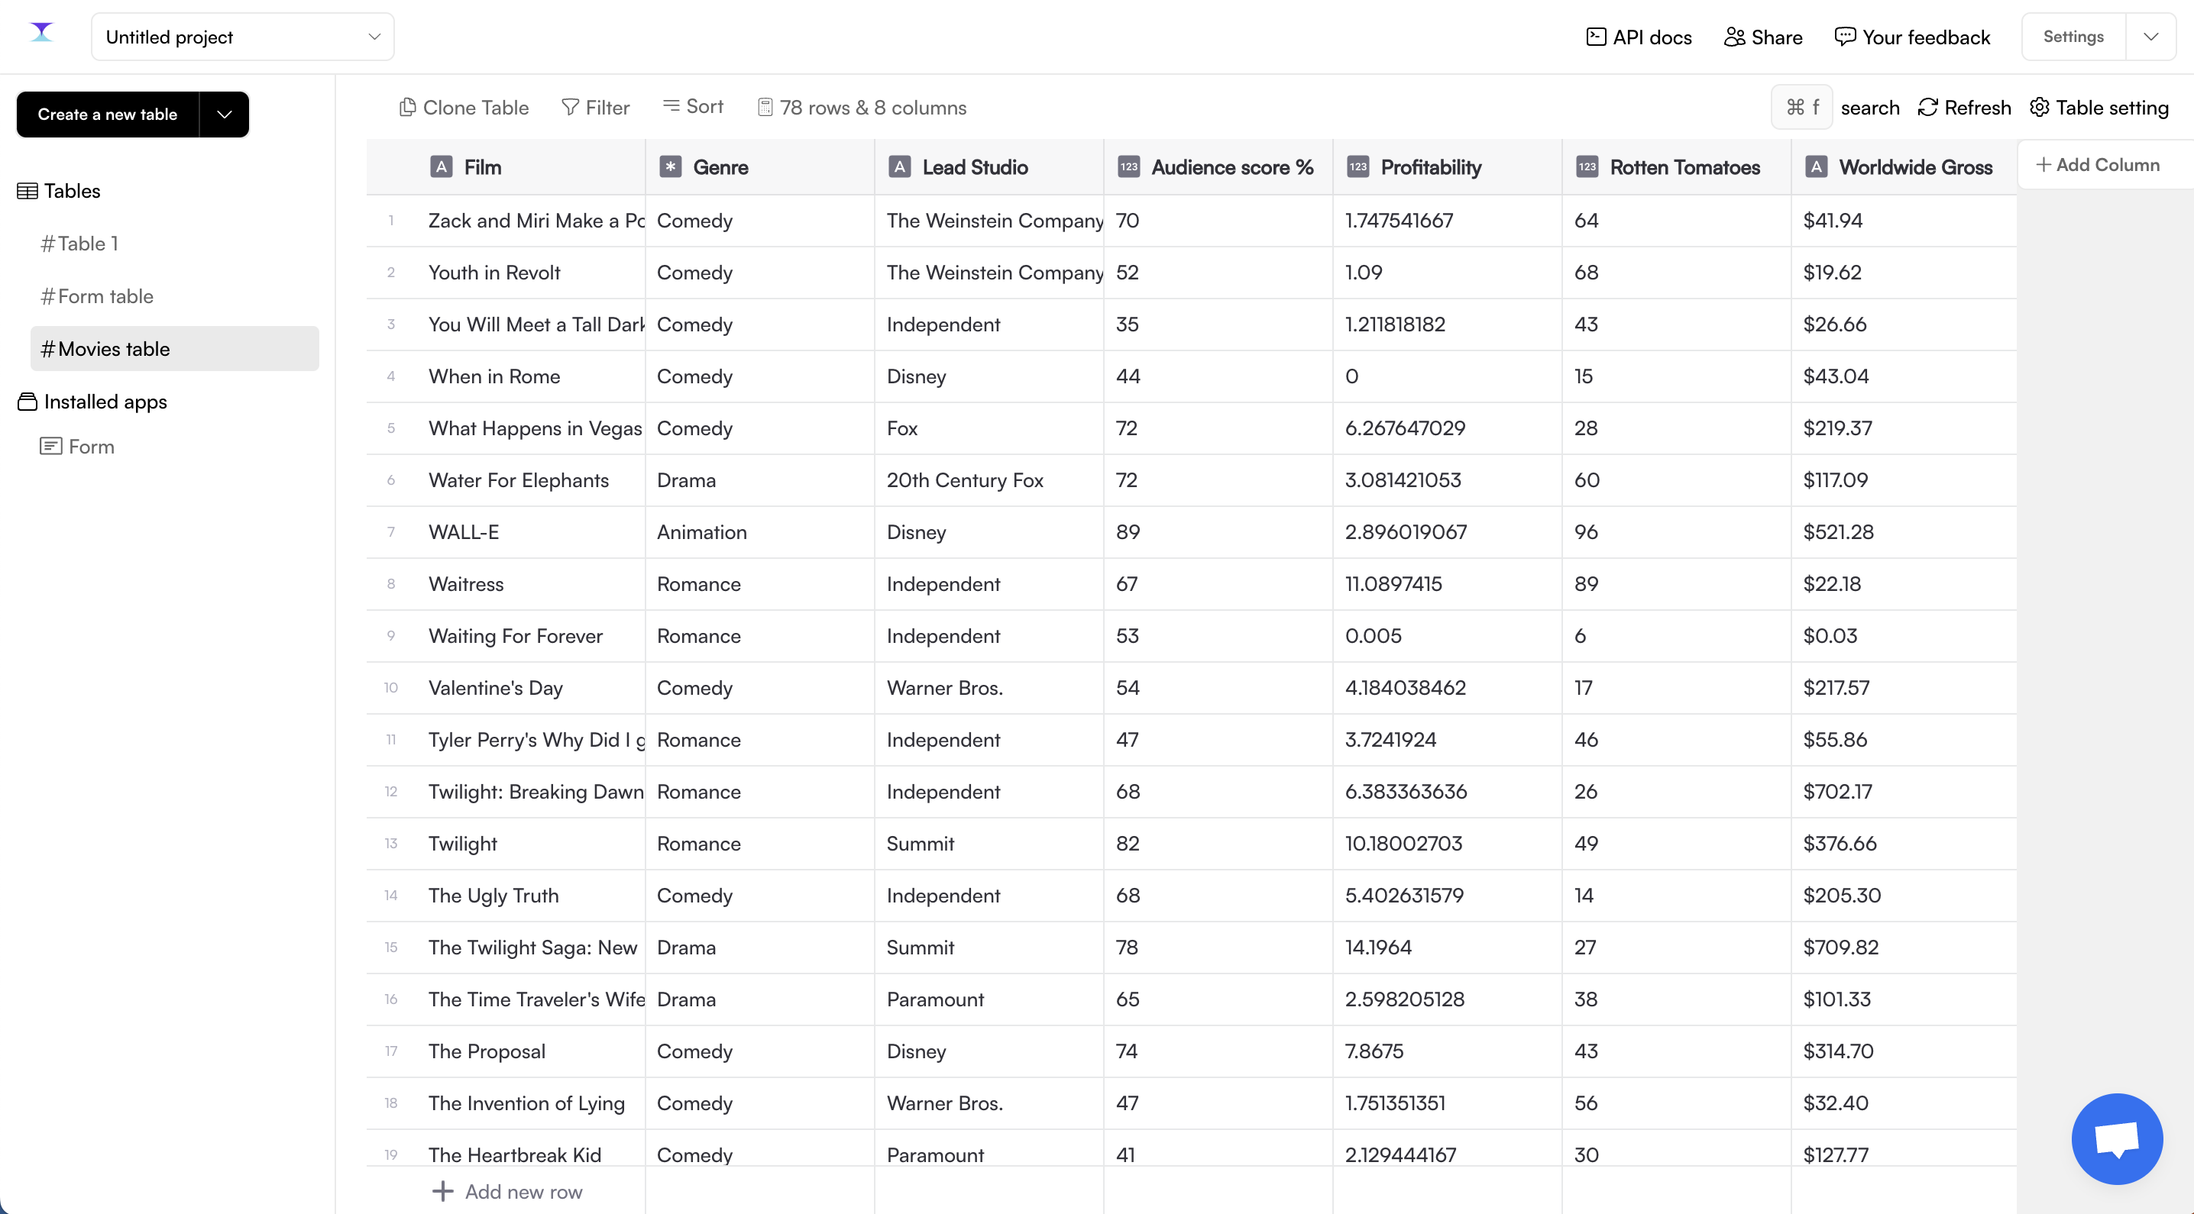Select the '$0.03' gross cell
The width and height of the screenshot is (2194, 1214).
point(1904,636)
